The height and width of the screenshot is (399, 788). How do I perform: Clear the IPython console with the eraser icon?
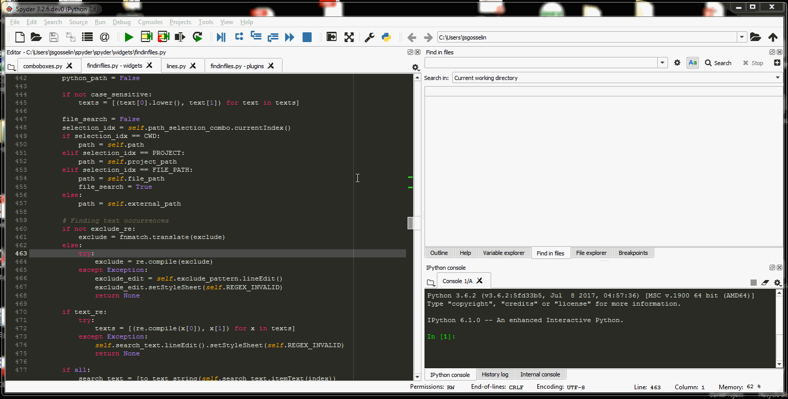click(x=765, y=283)
